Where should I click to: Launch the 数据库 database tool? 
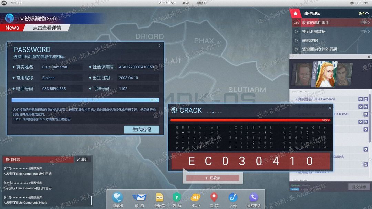pos(159,199)
